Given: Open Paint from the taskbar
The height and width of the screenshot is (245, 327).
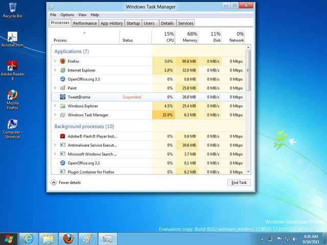Looking at the screenshot, I should click(88, 239).
